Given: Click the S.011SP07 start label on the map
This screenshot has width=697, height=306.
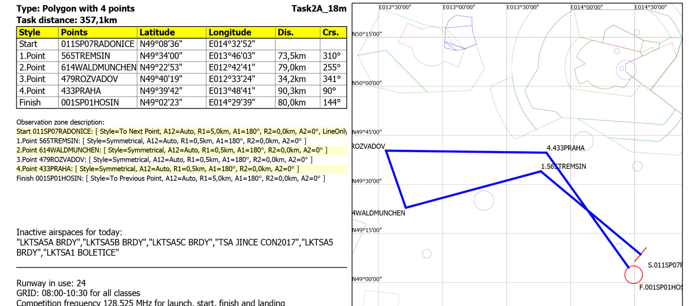Looking at the screenshot, I should click(664, 265).
